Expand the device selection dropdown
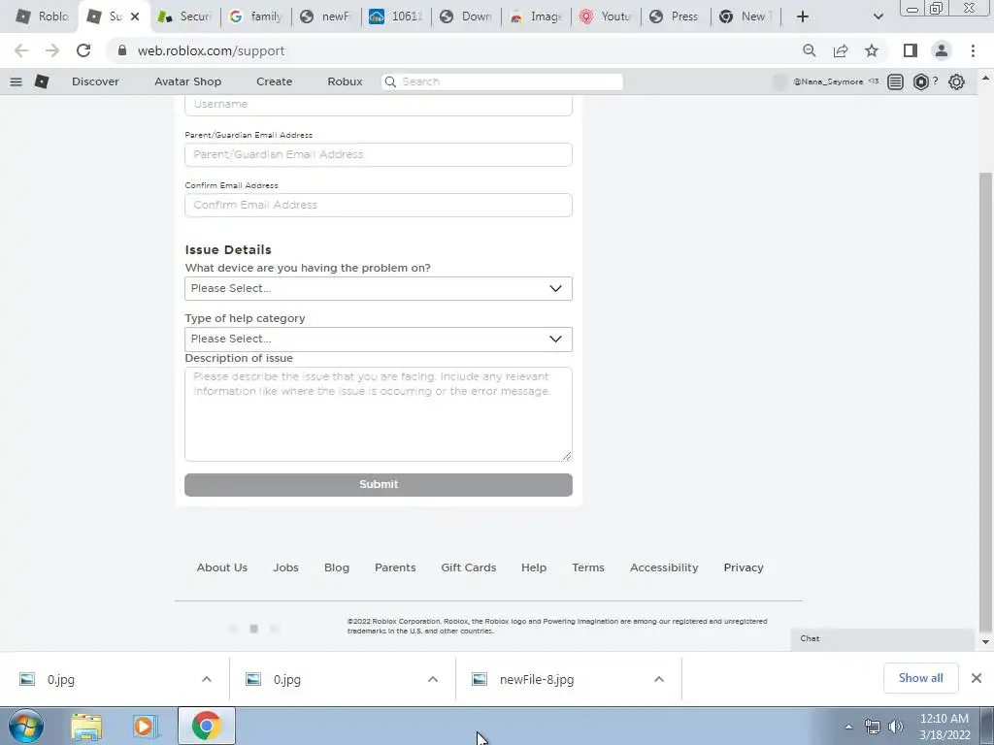The height and width of the screenshot is (745, 994). pos(379,288)
